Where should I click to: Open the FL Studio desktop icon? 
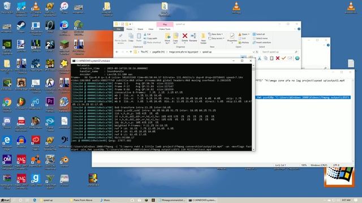(x=21, y=104)
